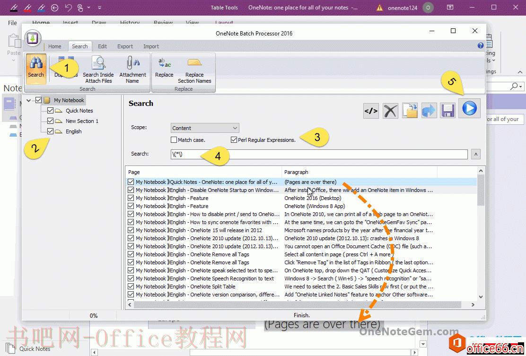Image resolution: width=526 pixels, height=356 pixels.
Task: Select the black pen in OneNote toolbar
Action: (14, 8)
